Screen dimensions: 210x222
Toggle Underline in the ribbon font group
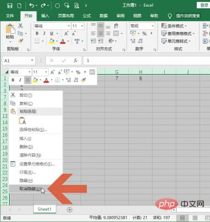51,33
